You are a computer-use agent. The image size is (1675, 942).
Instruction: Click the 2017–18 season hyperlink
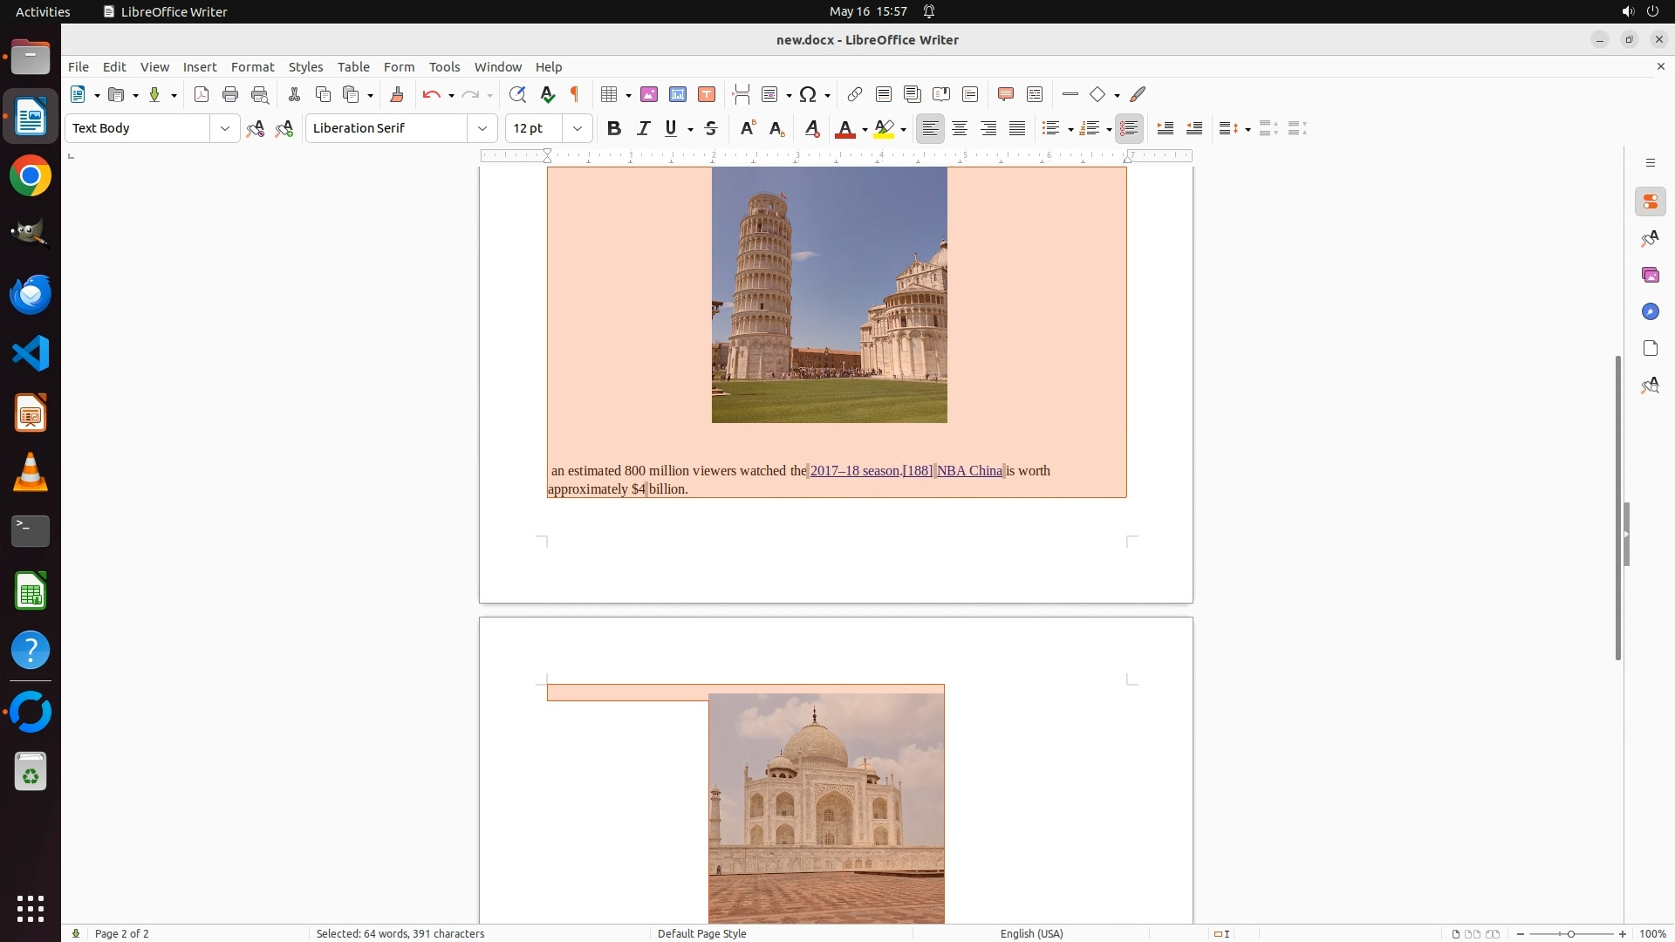tap(854, 471)
